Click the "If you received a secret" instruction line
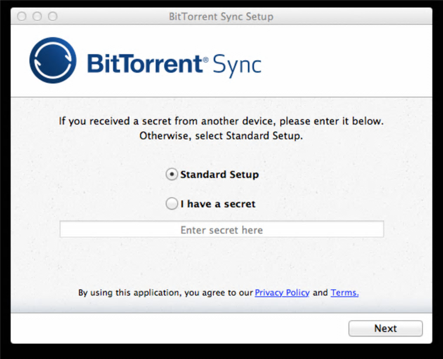The width and height of the screenshot is (443, 359). point(221,121)
